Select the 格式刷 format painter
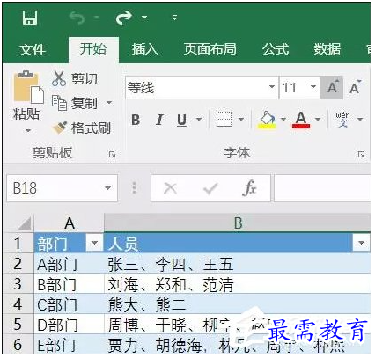Image resolution: width=375 pixels, height=358 pixels. [82, 128]
